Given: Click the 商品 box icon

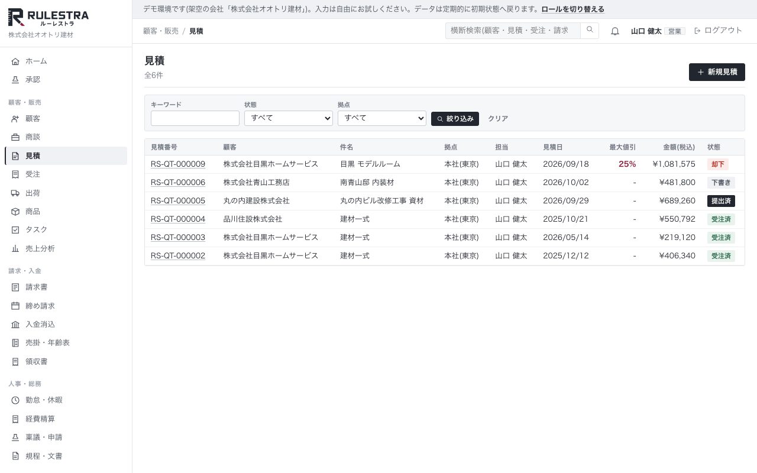Looking at the screenshot, I should (15, 212).
